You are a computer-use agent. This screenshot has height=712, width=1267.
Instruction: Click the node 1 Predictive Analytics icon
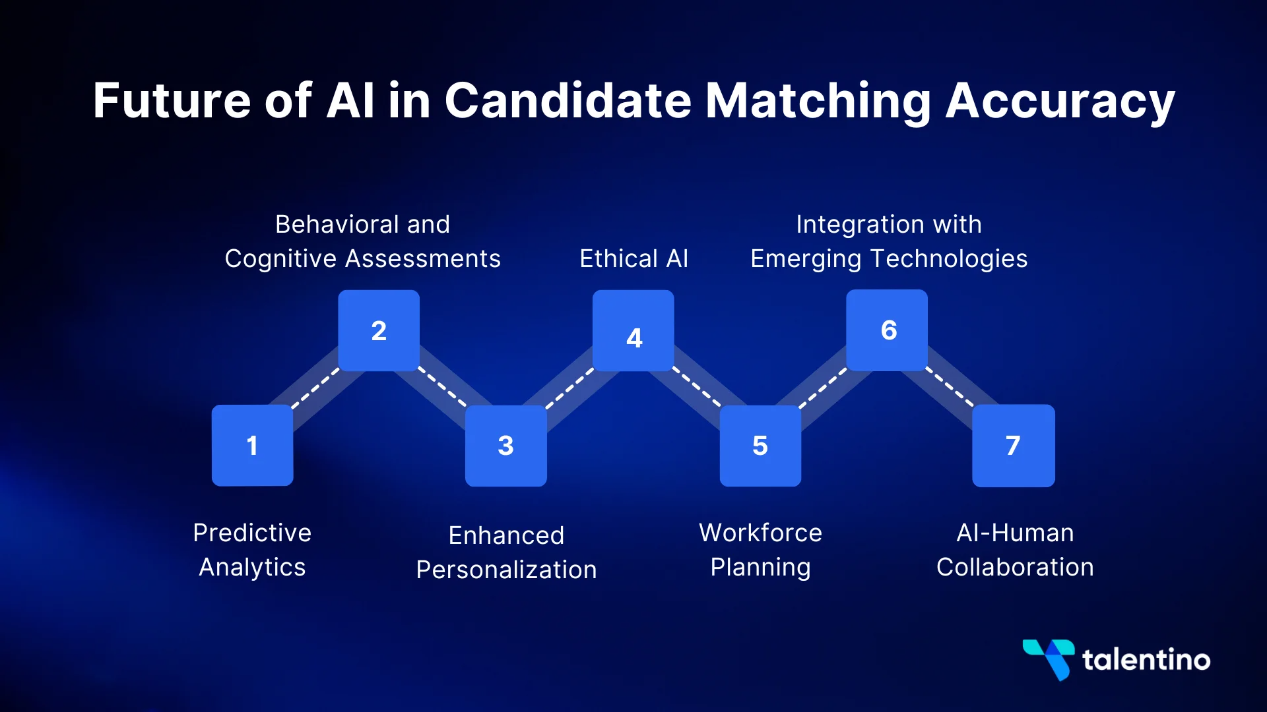[x=251, y=445]
